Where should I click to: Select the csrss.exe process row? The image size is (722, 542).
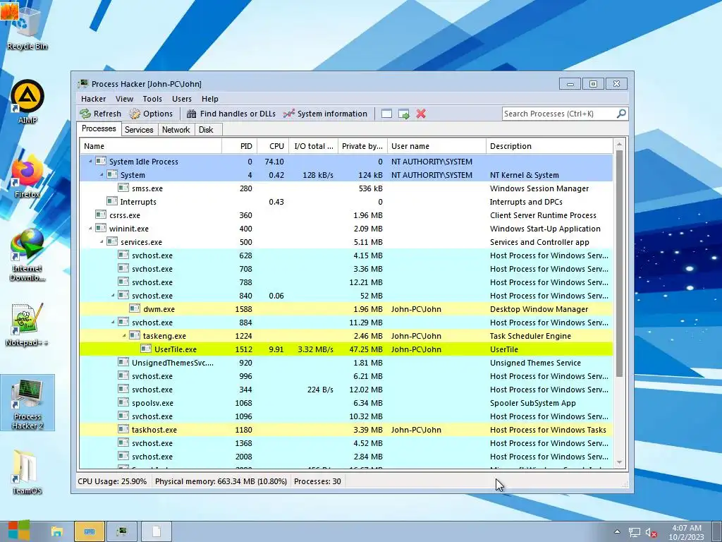(x=346, y=215)
